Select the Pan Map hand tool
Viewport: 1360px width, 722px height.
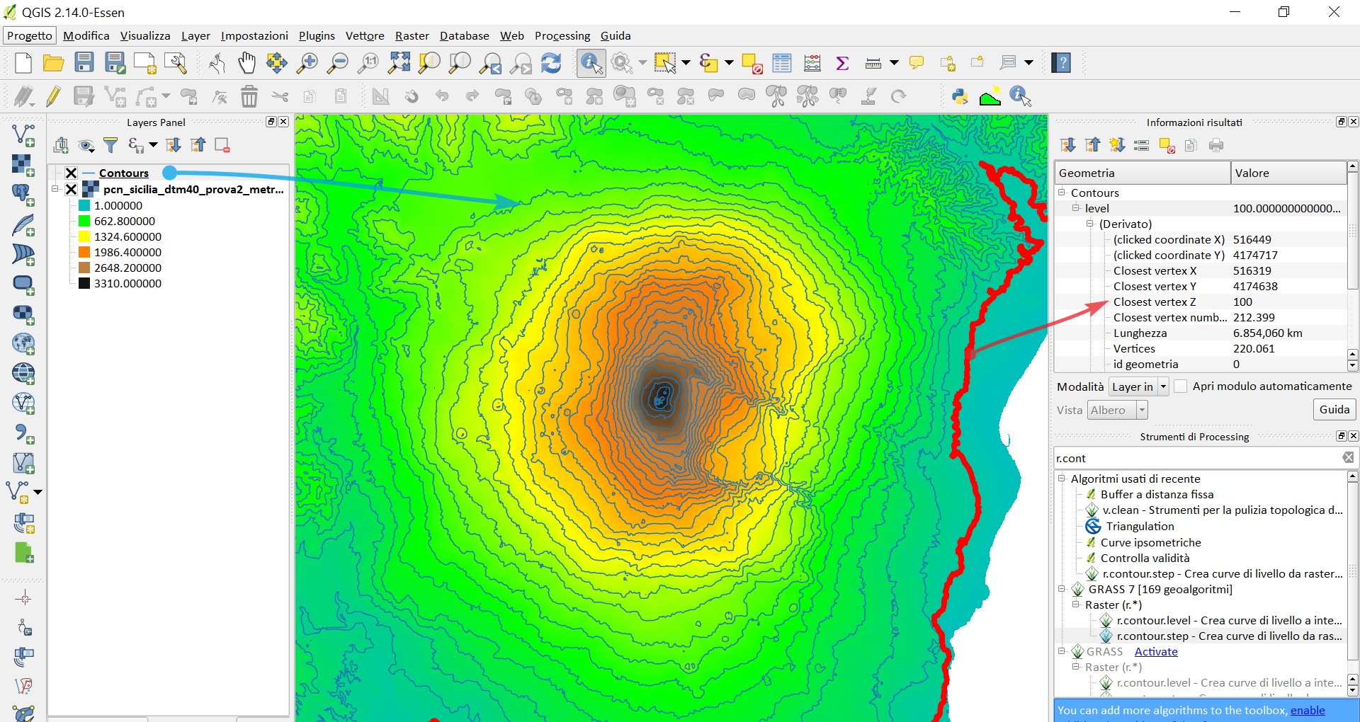click(x=246, y=63)
